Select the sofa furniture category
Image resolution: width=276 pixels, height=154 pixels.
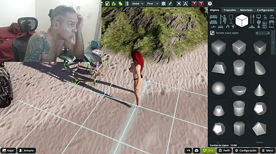(x=213, y=22)
